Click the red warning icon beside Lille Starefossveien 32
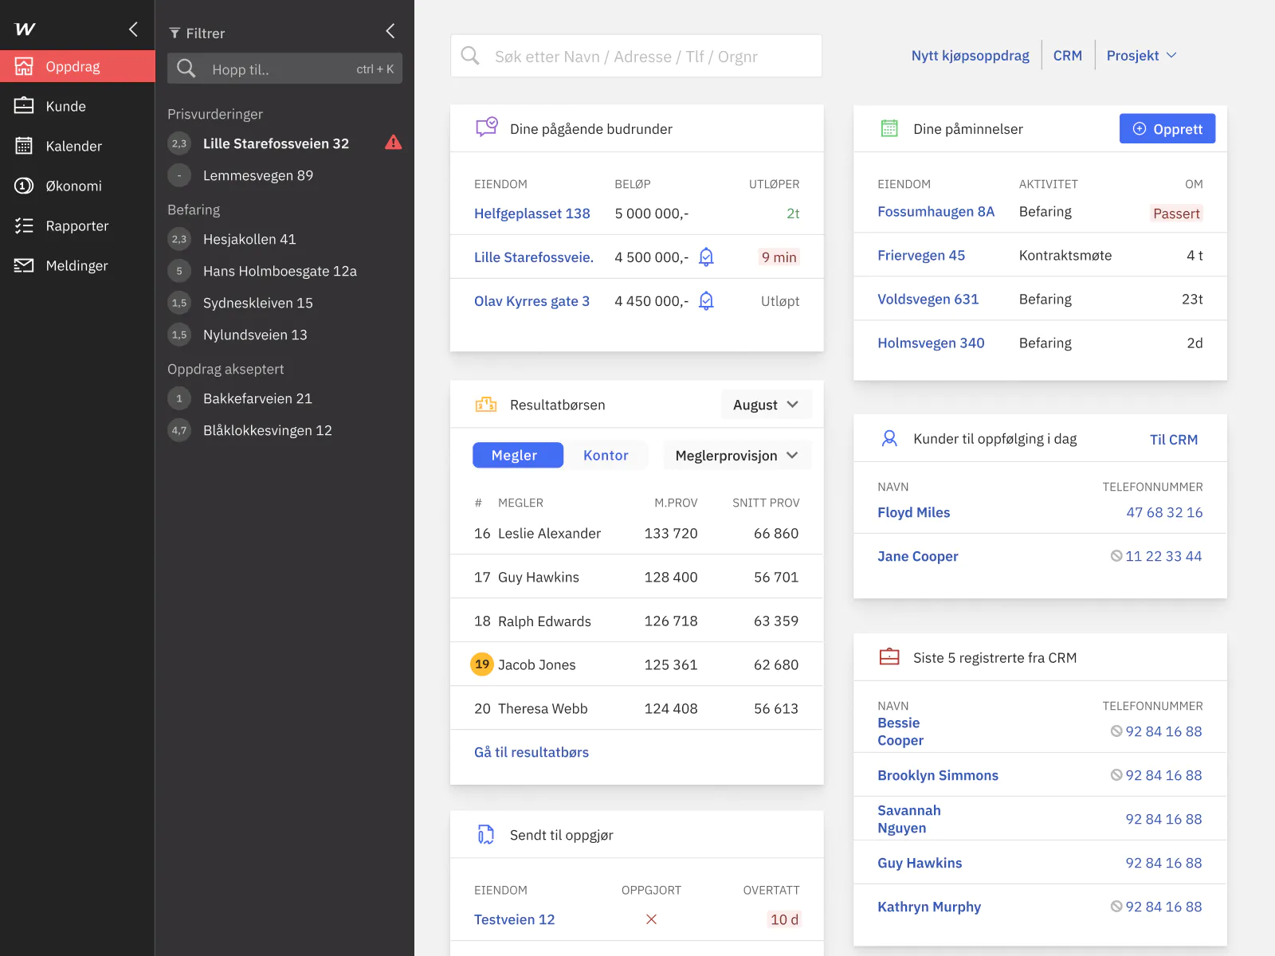The height and width of the screenshot is (956, 1275). pos(393,143)
